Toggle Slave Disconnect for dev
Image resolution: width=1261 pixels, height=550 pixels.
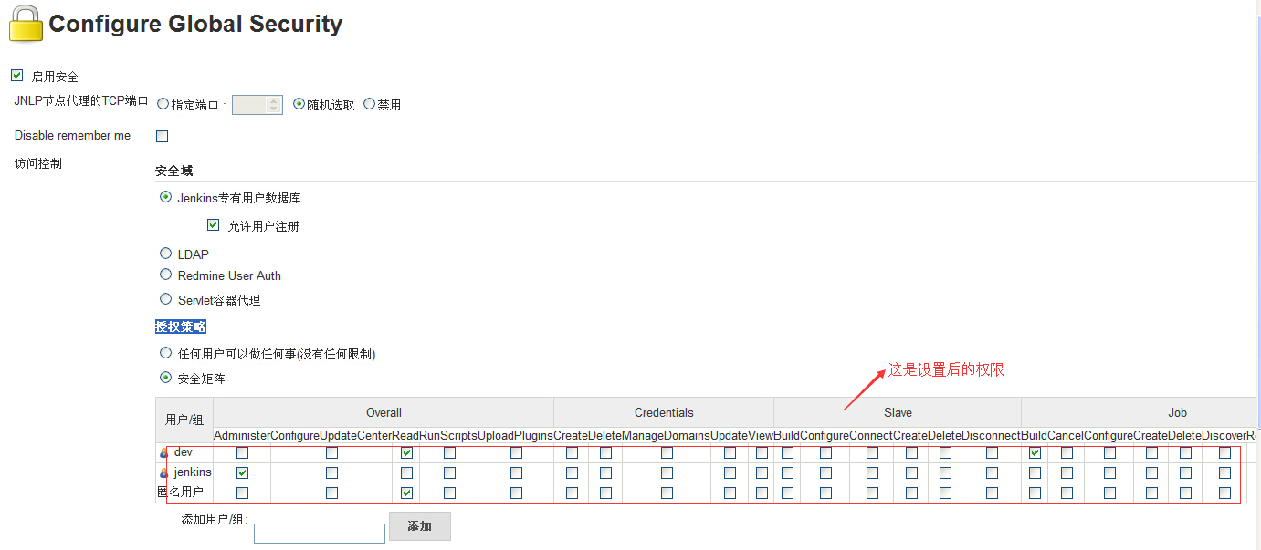(x=992, y=452)
